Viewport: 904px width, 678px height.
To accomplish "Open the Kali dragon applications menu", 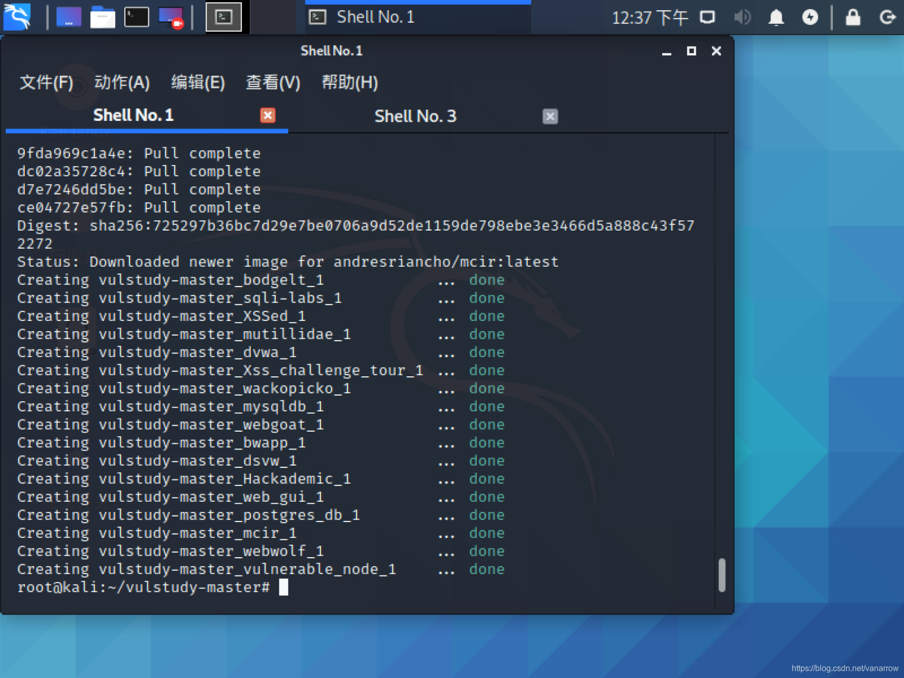I will click(17, 17).
